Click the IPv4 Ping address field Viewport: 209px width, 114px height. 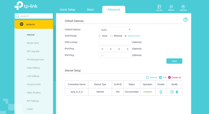tap(115, 49)
